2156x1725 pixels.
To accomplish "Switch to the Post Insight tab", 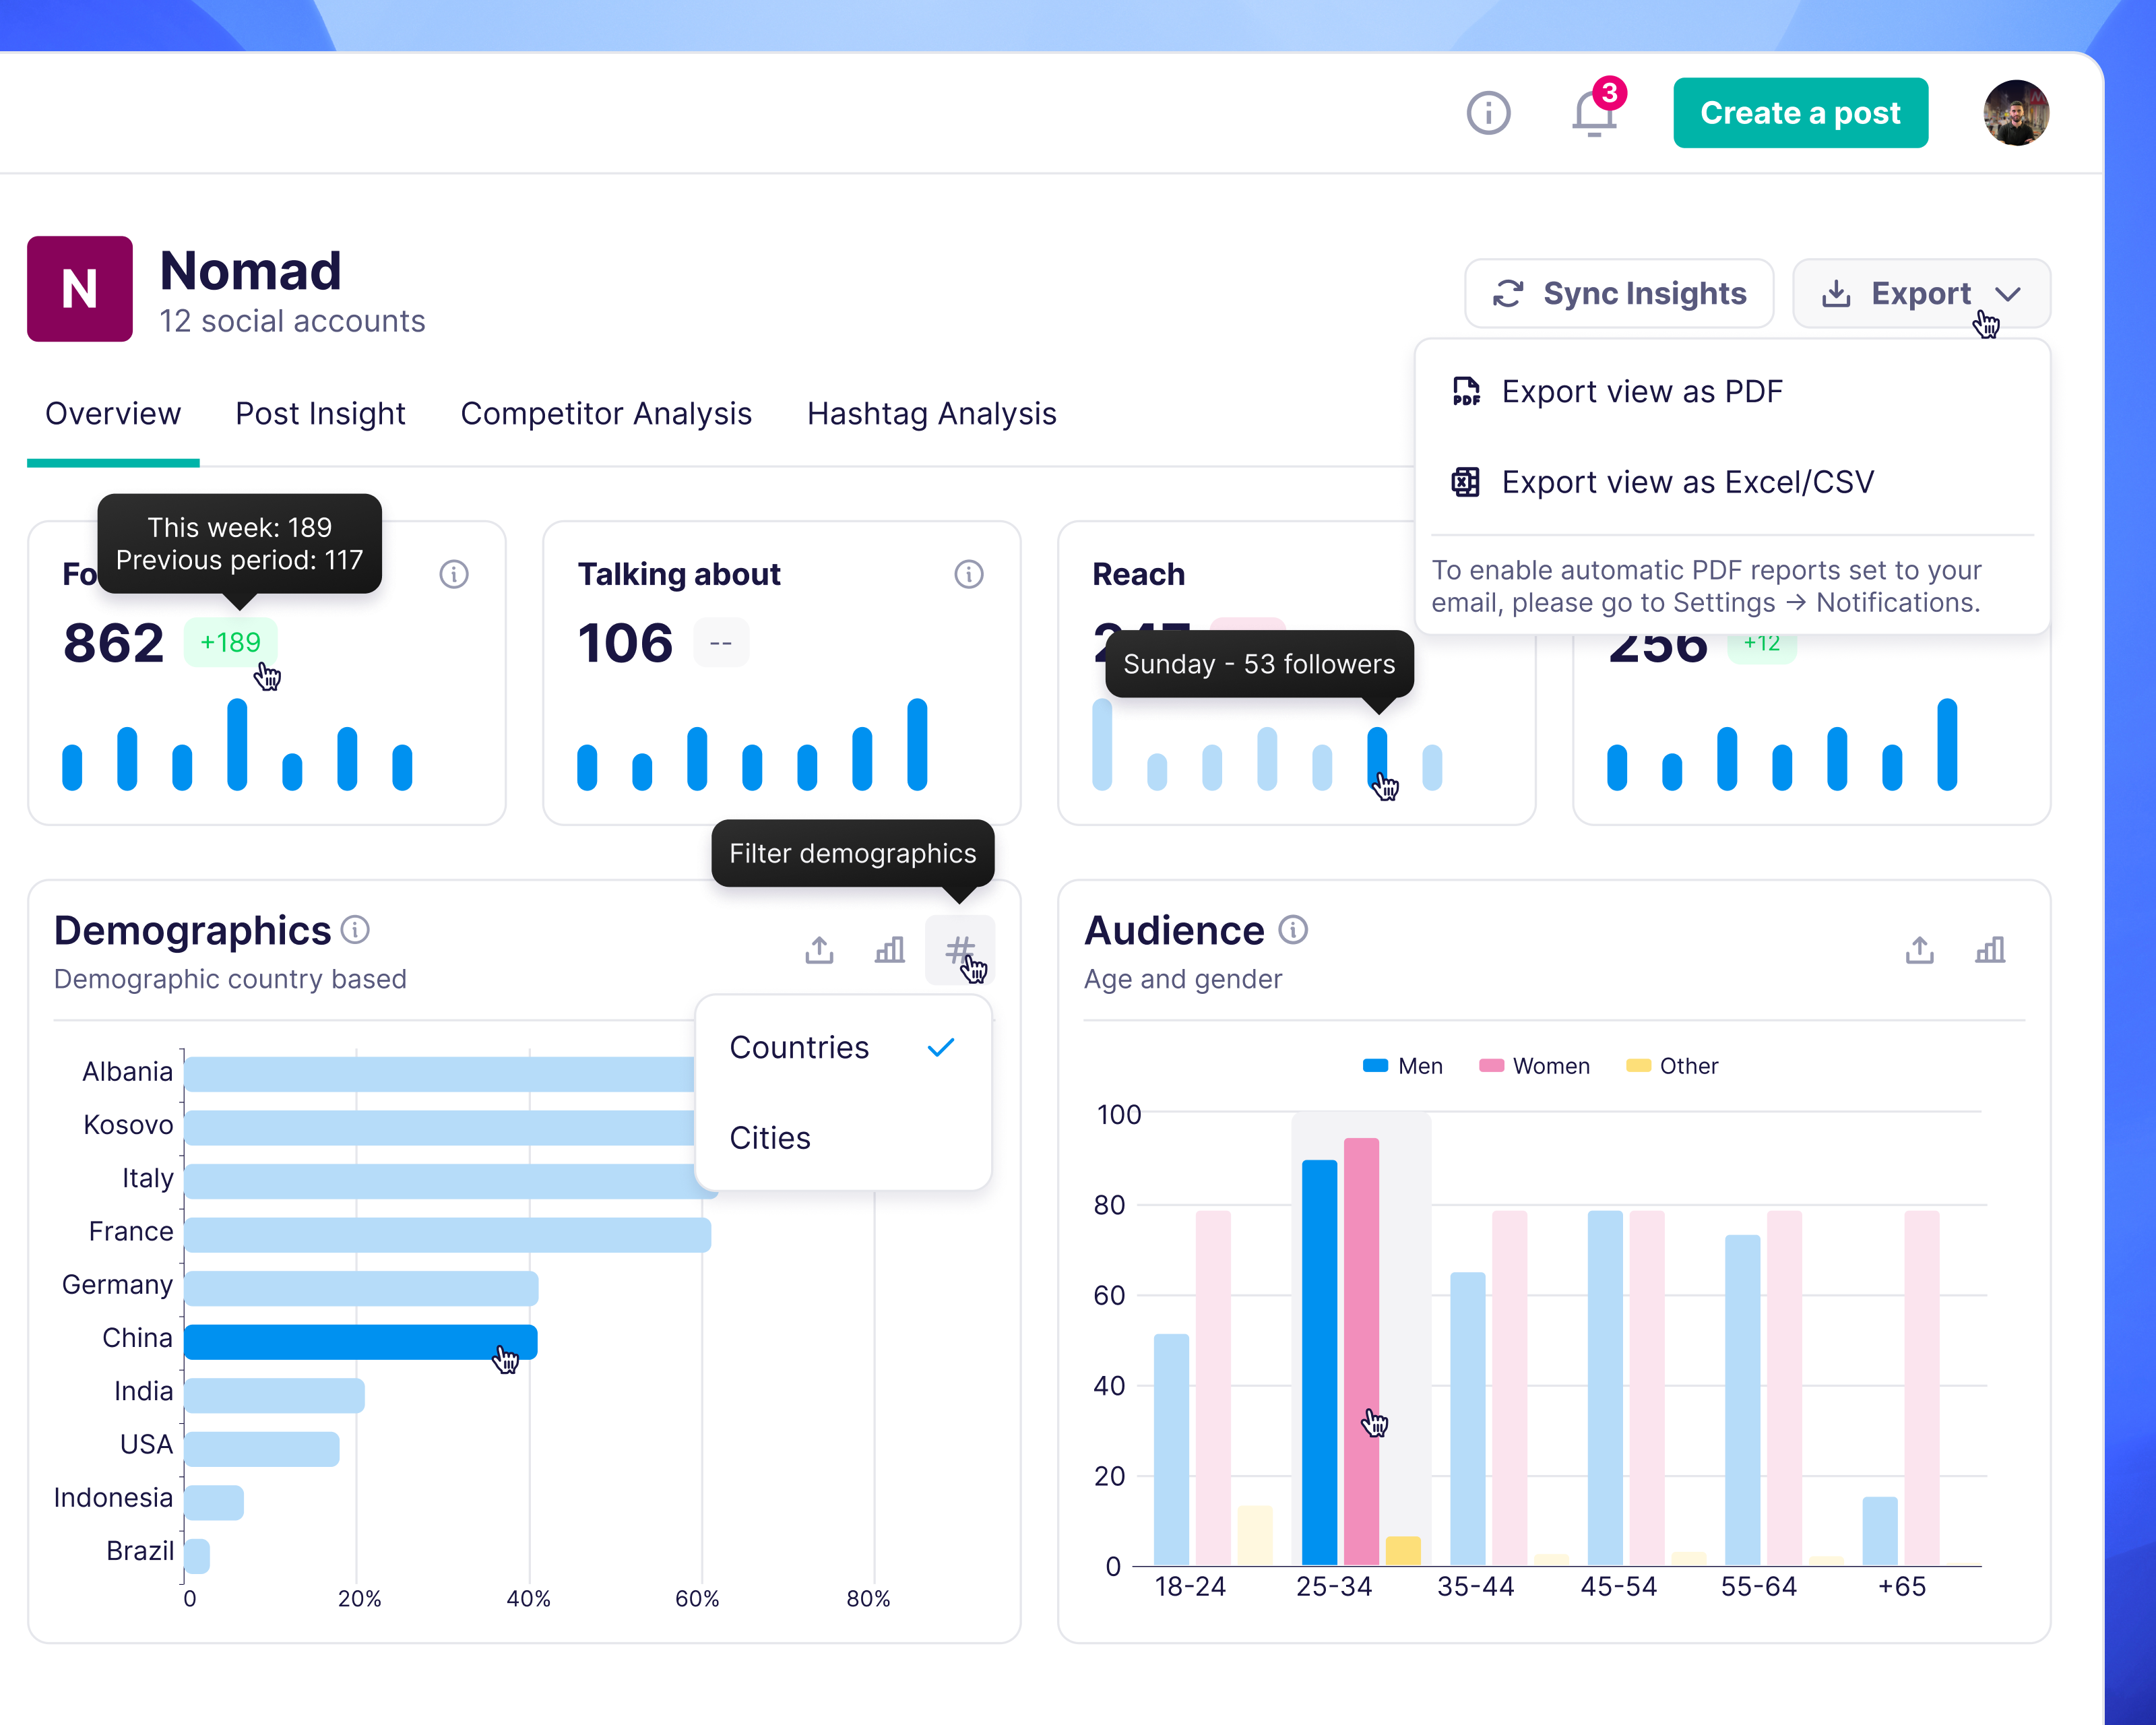I will coord(320,413).
